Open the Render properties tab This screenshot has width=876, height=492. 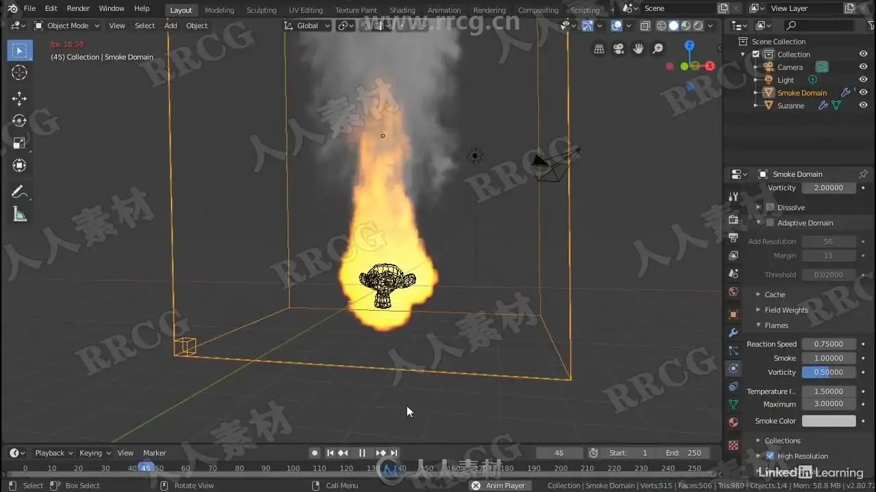(734, 220)
